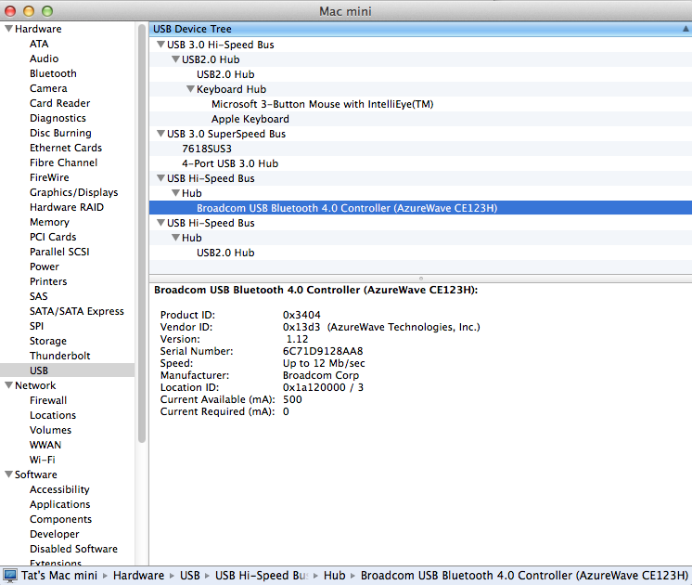Screen dimensions: 692x585
Task: Collapse the USB 3.0 SuperSpeed Bus node
Action: click(160, 134)
